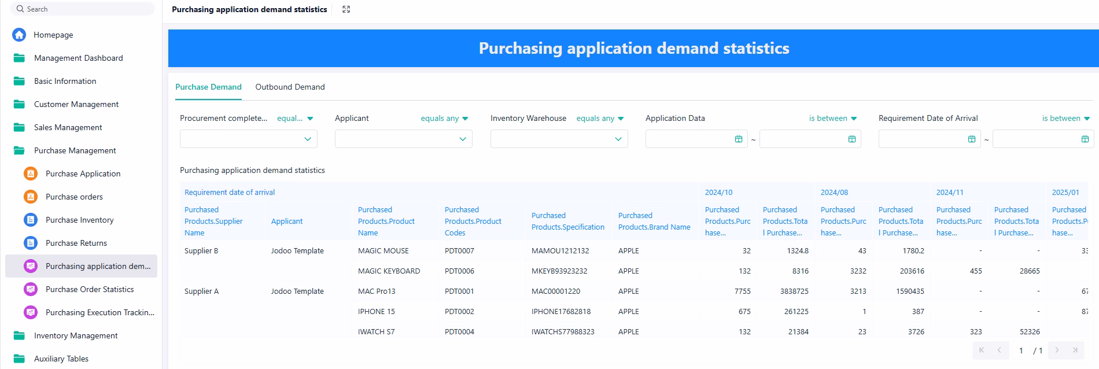
Task: Change Application Data 'is between' operator
Action: pyautogui.click(x=832, y=118)
